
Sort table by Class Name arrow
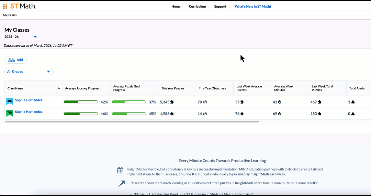59,88
